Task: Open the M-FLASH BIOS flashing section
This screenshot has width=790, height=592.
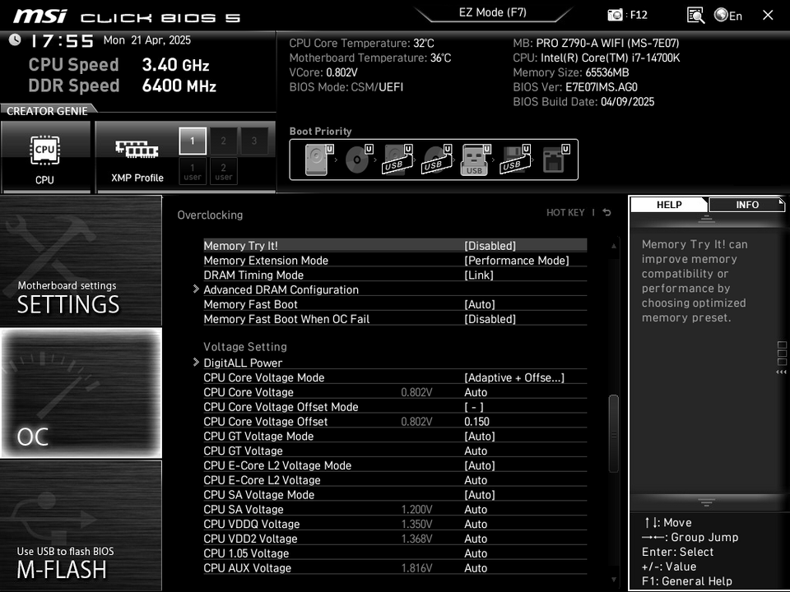Action: (x=81, y=525)
